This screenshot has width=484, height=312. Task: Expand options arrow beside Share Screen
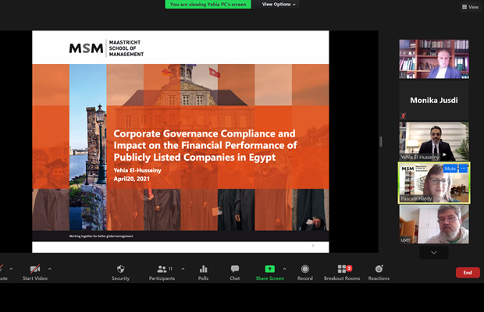click(x=284, y=269)
